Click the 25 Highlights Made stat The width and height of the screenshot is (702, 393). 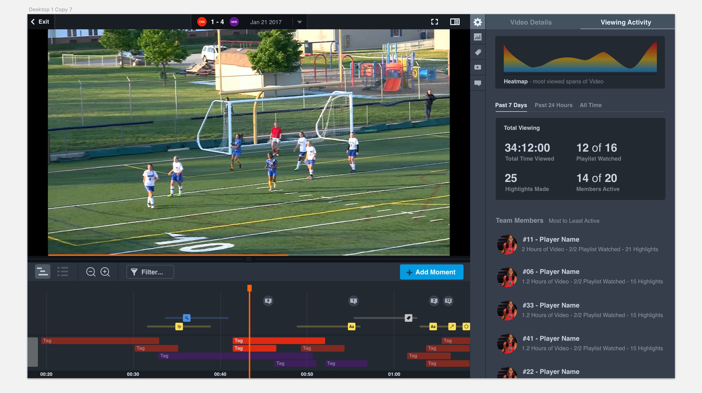tap(527, 182)
